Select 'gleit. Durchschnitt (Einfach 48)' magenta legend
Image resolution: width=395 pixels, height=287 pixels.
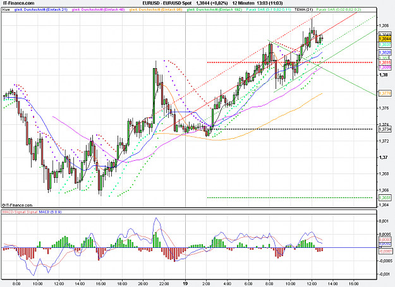(99, 9)
